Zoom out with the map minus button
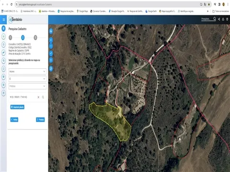This screenshot has width=230, height=172. (51, 46)
